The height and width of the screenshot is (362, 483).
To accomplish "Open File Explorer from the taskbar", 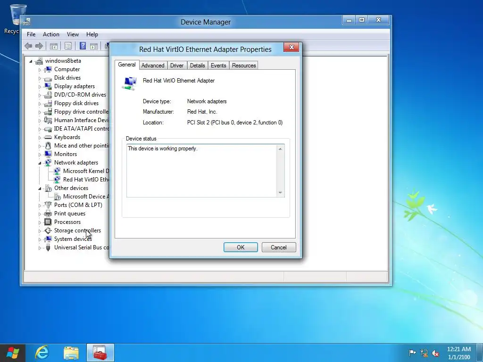I will 71,353.
